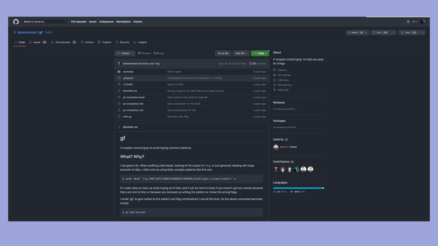Open the GitHub logo home link
Image resolution: width=438 pixels, height=246 pixels.
tap(16, 22)
